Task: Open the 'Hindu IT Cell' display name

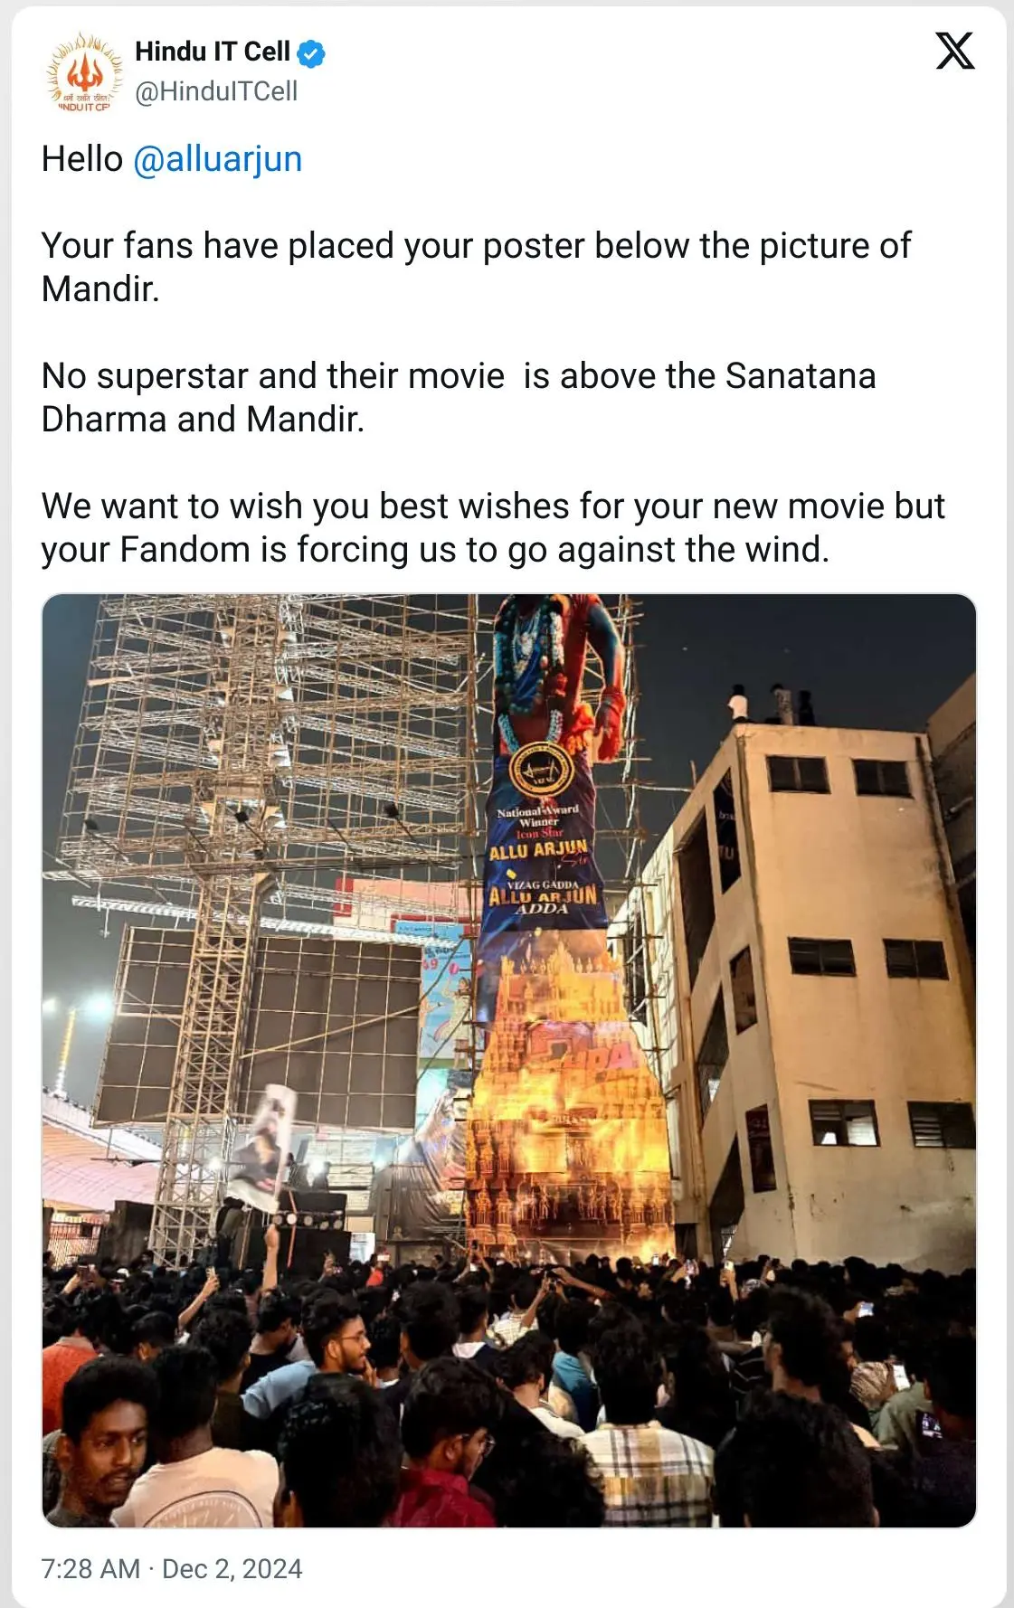Action: tap(213, 52)
